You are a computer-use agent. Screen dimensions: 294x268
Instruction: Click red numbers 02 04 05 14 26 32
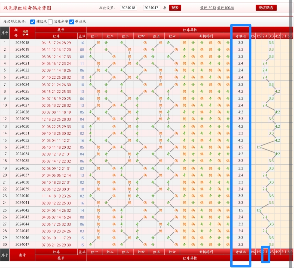[x=56, y=211]
